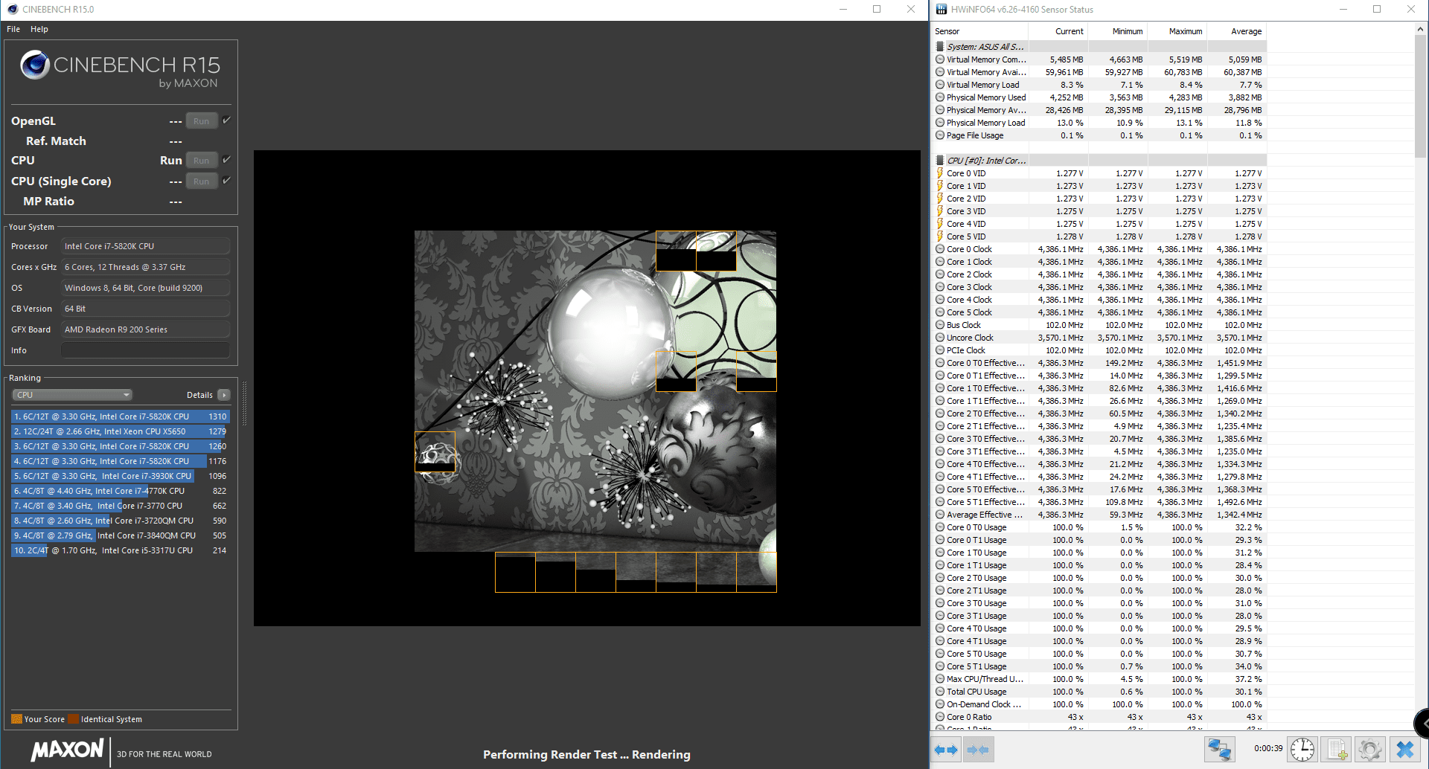Select the Intel Xeon CPU X5650 ranking row
1429x769 pixels.
pyautogui.click(x=120, y=431)
